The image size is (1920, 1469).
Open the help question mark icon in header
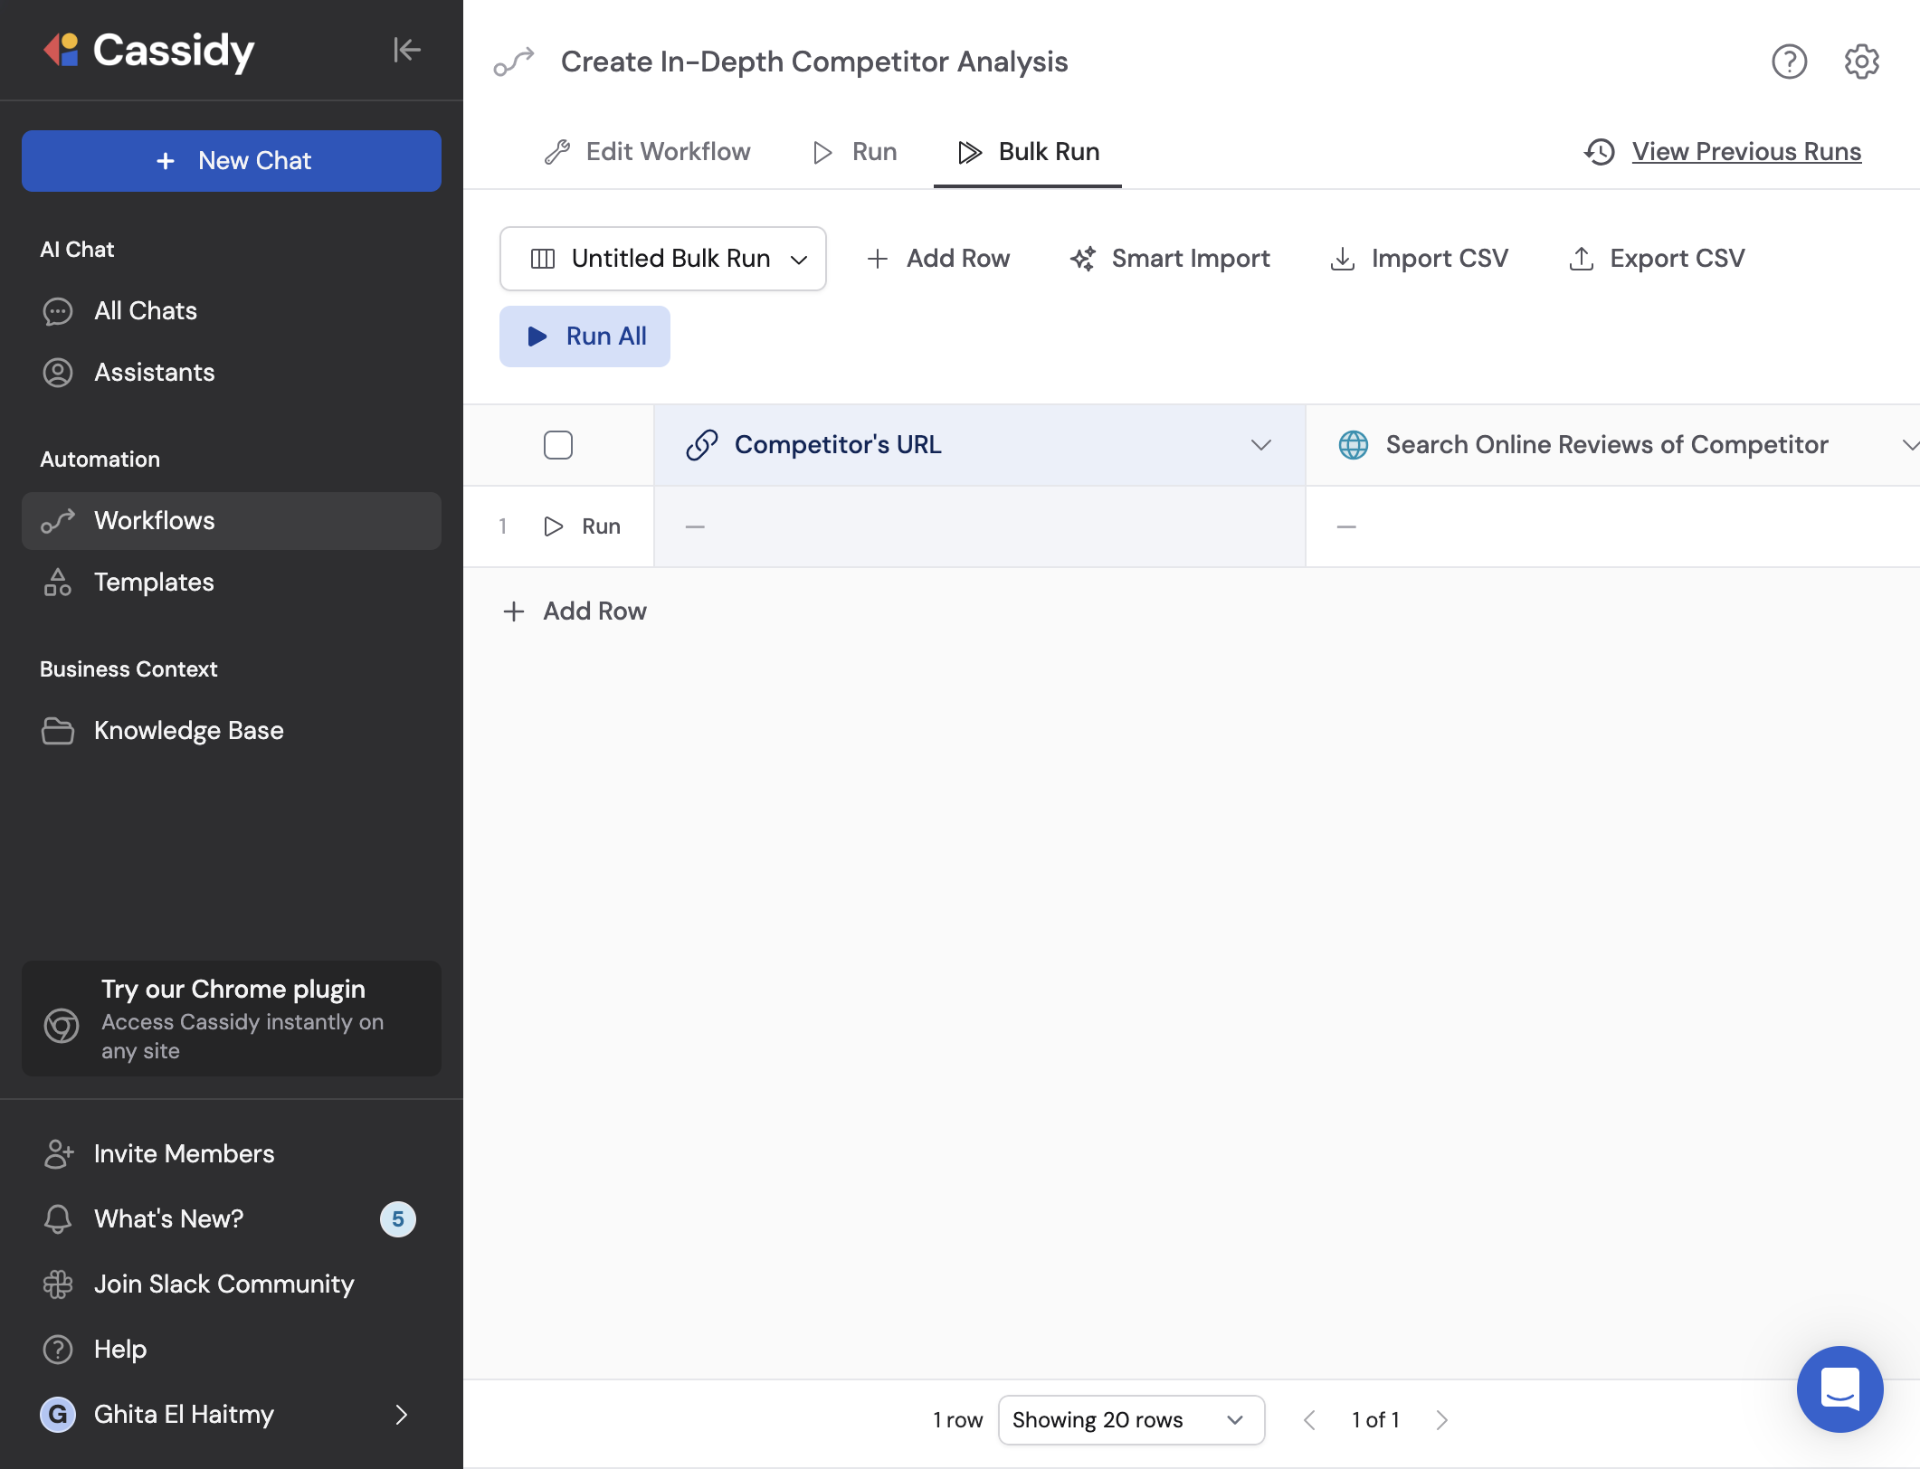click(1789, 62)
